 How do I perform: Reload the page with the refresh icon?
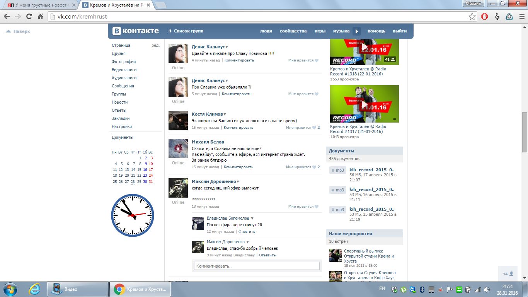29,17
